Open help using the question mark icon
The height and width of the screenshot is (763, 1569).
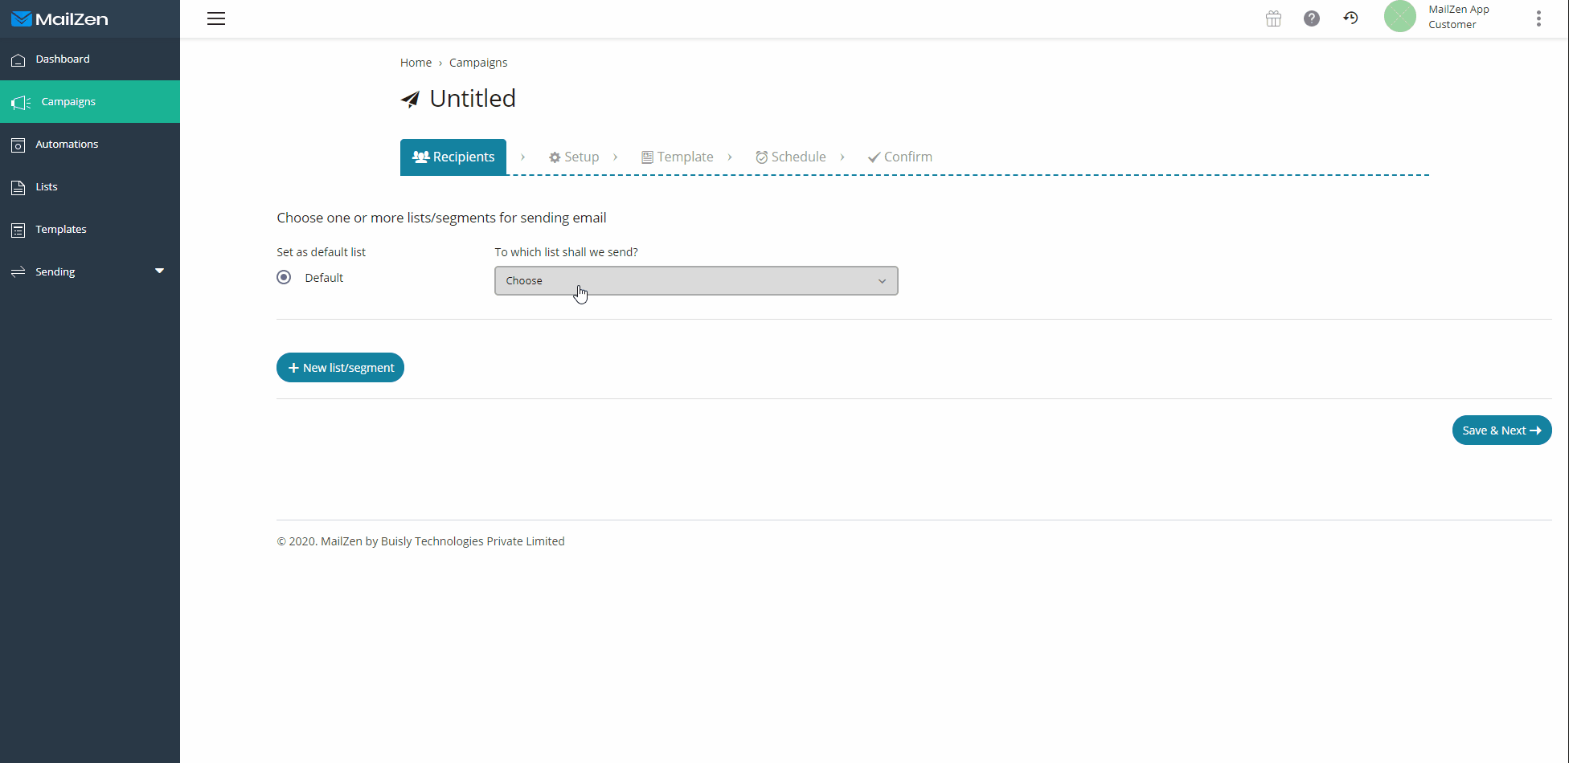(1312, 18)
